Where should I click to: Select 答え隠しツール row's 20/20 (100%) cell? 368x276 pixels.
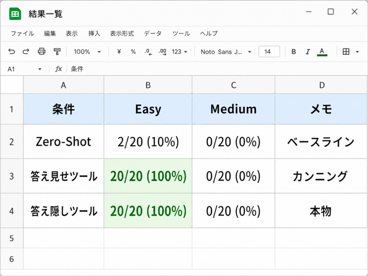(148, 211)
